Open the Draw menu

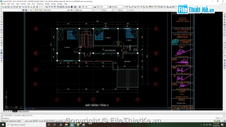click(x=33, y=4)
